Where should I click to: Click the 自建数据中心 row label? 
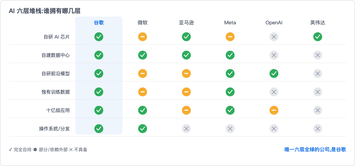[x=56, y=55]
